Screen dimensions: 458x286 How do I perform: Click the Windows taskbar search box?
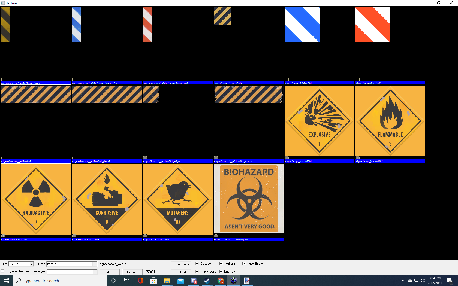[x=60, y=281]
